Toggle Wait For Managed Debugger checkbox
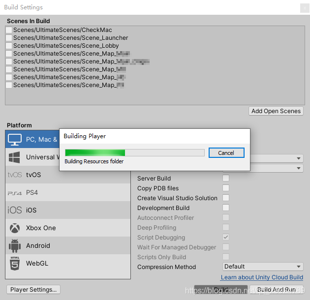Screen dimensions: 310x300 pyautogui.click(x=226, y=247)
